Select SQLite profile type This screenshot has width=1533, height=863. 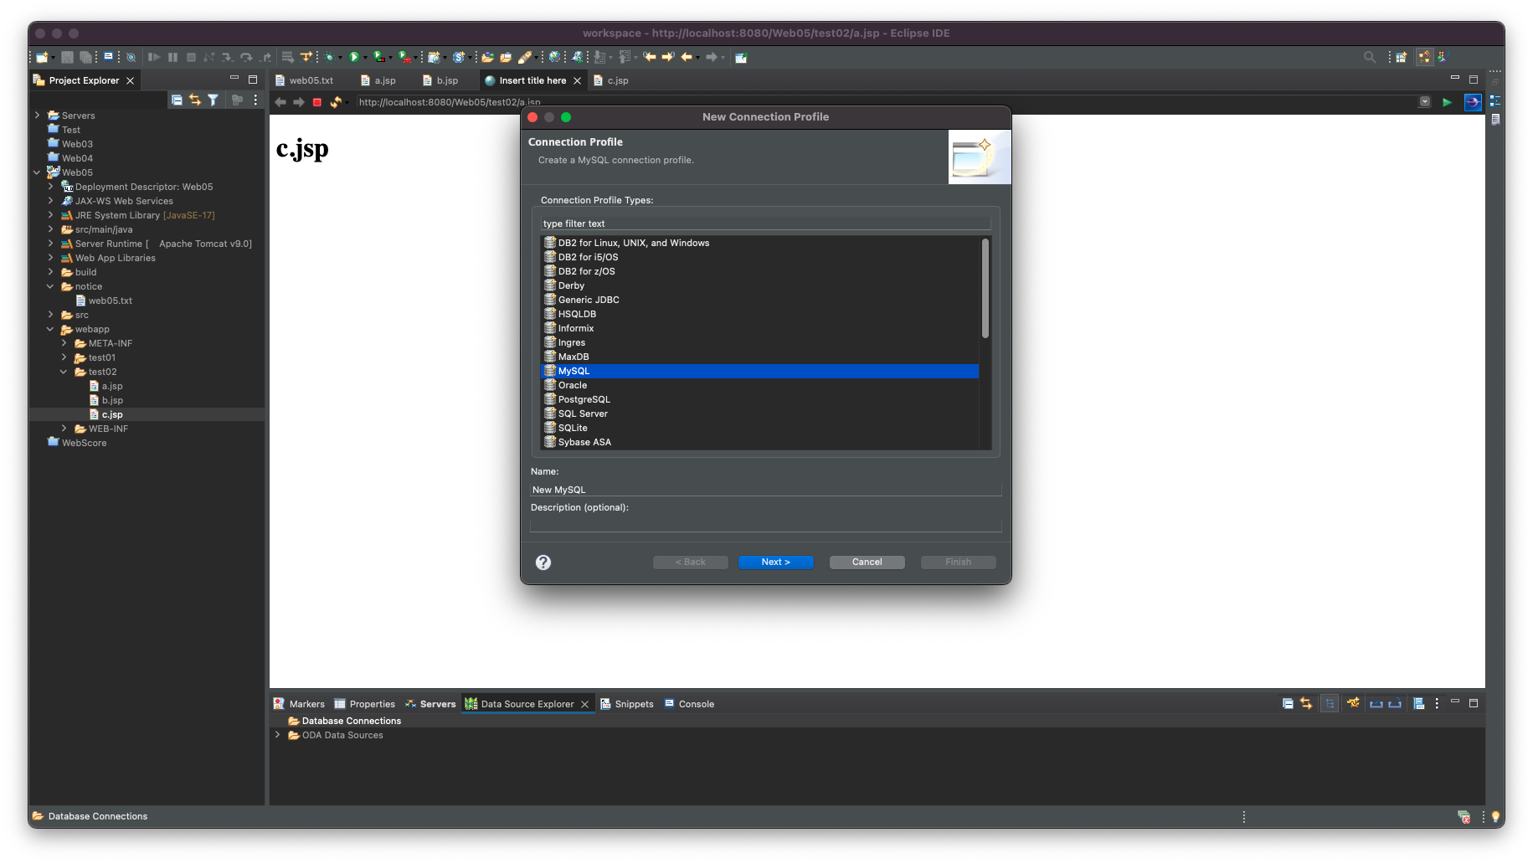click(x=760, y=428)
